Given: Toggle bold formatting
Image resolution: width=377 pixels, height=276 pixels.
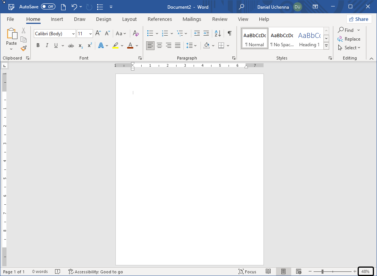Looking at the screenshot, I should [38, 45].
